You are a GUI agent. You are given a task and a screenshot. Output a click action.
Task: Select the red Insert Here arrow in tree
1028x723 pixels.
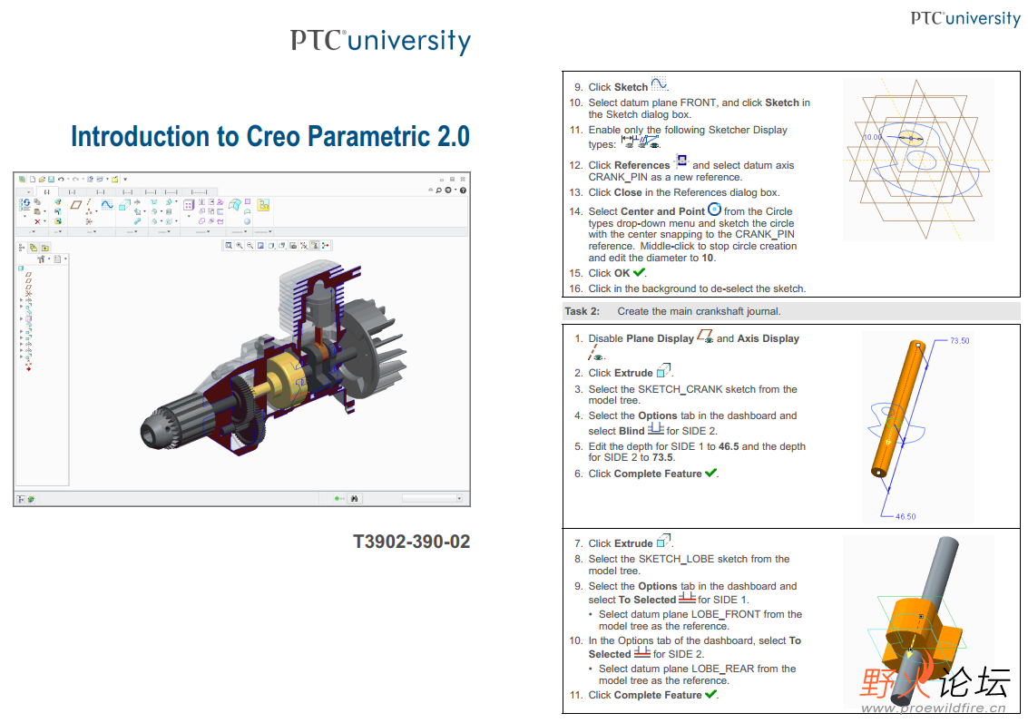tap(29, 369)
